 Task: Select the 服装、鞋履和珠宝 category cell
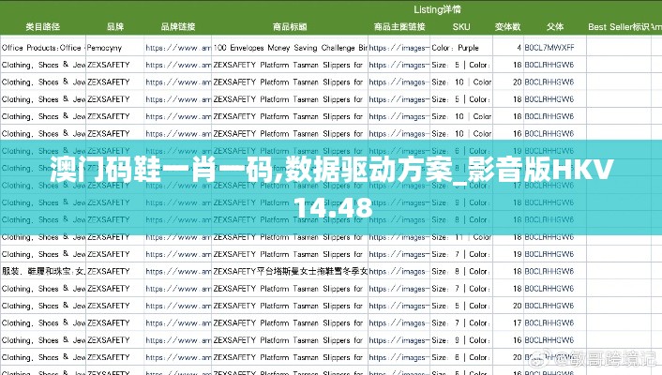pos(43,272)
